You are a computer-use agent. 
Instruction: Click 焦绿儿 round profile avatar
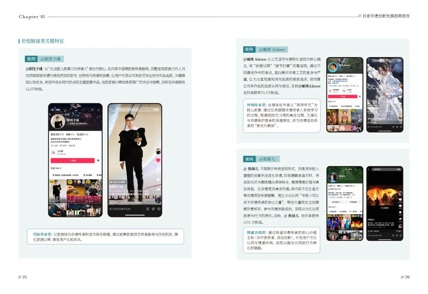click(x=333, y=178)
